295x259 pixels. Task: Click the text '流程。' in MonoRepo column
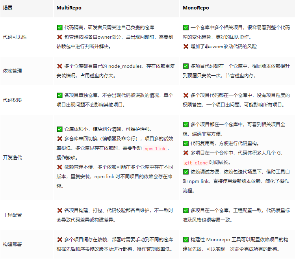click(x=189, y=191)
